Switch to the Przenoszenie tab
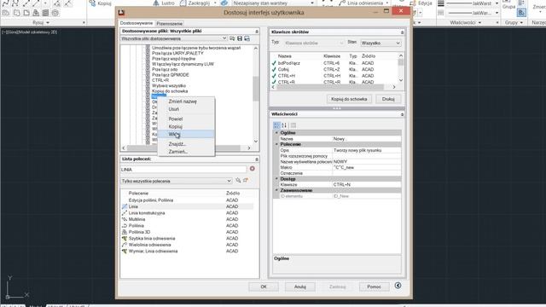546x307 pixels. 169,23
